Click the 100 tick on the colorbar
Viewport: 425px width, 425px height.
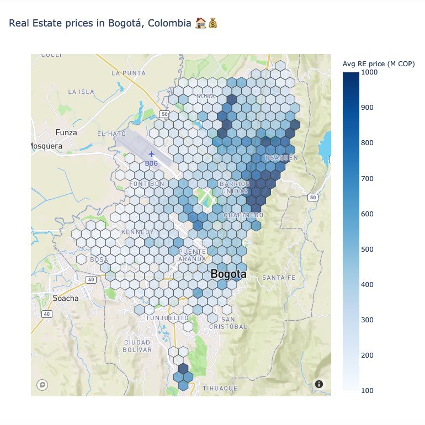tap(368, 391)
